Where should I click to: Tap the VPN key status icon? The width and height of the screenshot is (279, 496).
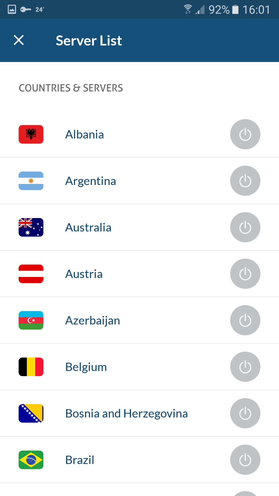[x=26, y=10]
